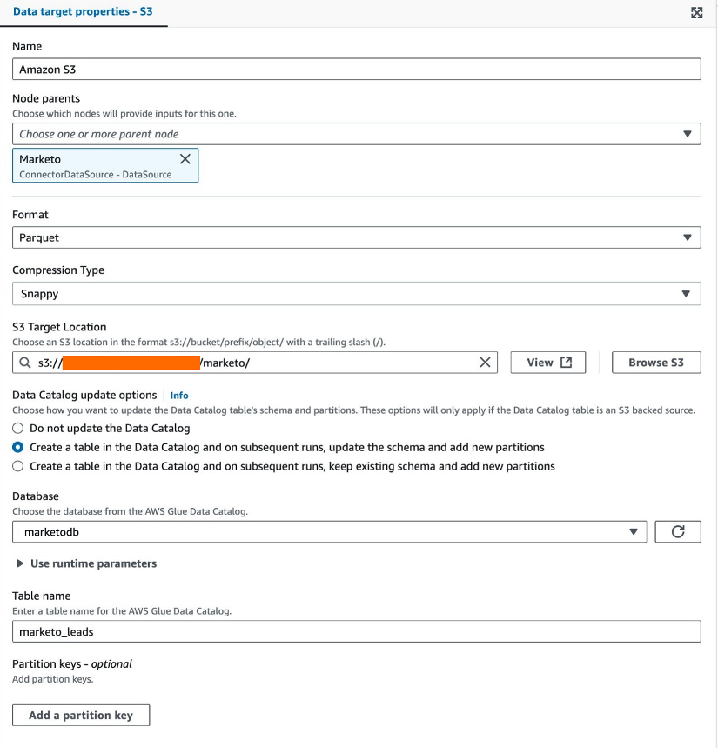The image size is (718, 753).
Task: Remove the Marketo parent node with X
Action: pyautogui.click(x=185, y=159)
